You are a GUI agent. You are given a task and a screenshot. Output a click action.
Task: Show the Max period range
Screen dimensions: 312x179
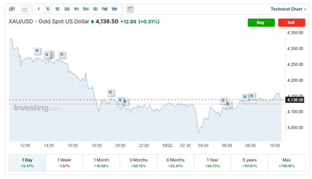(286, 163)
